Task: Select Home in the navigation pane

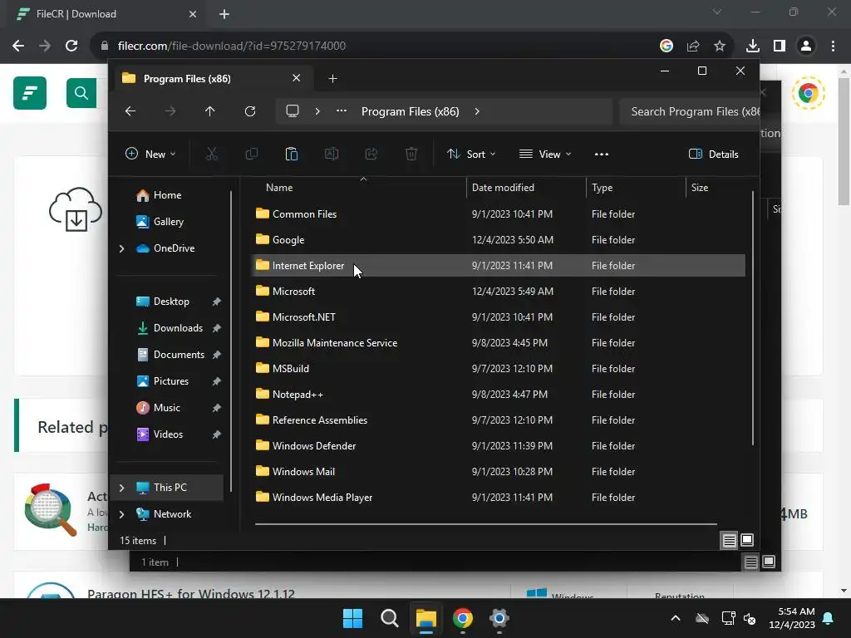Action: (168, 195)
